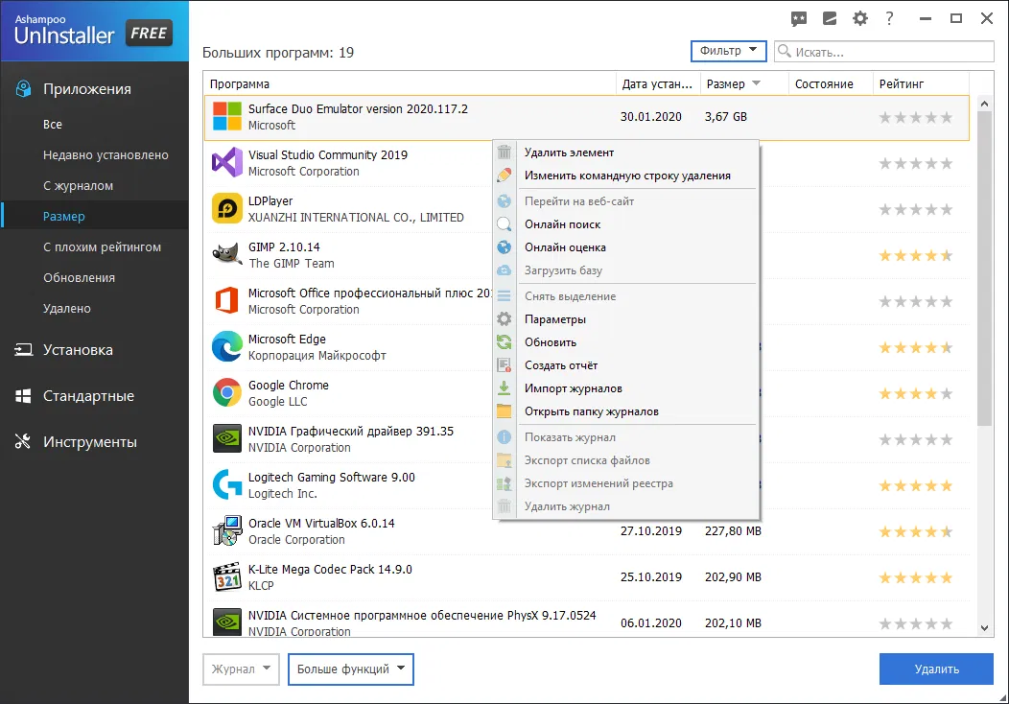1009x704 pixels.
Task: Select the Oracle VM VirtualBox 6.0.14 row text
Action: (321, 523)
